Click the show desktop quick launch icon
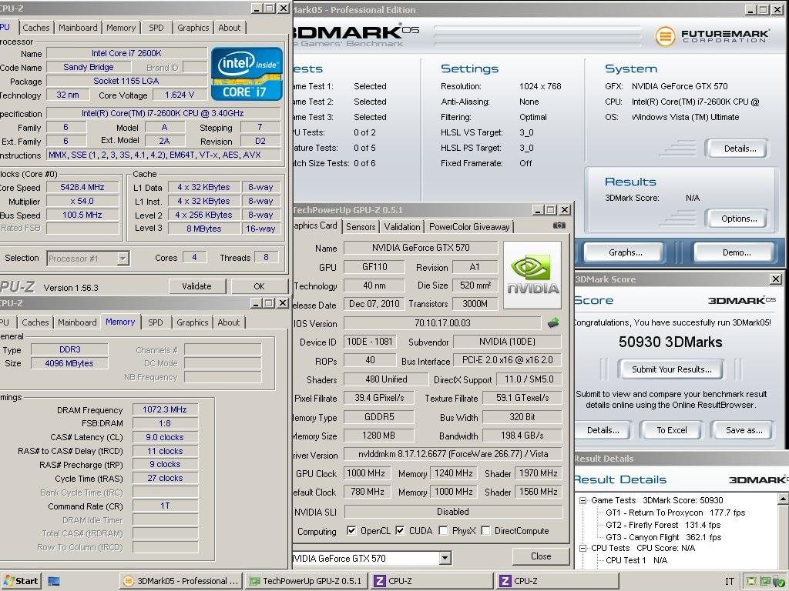The height and width of the screenshot is (591, 789). pos(54,582)
